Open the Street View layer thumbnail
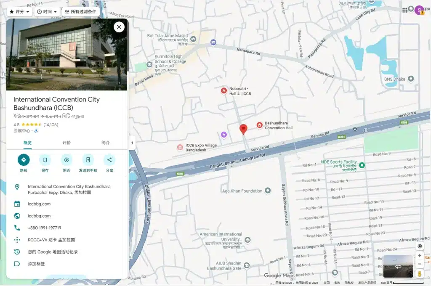Screen dimensions: 431x286 click(398, 267)
